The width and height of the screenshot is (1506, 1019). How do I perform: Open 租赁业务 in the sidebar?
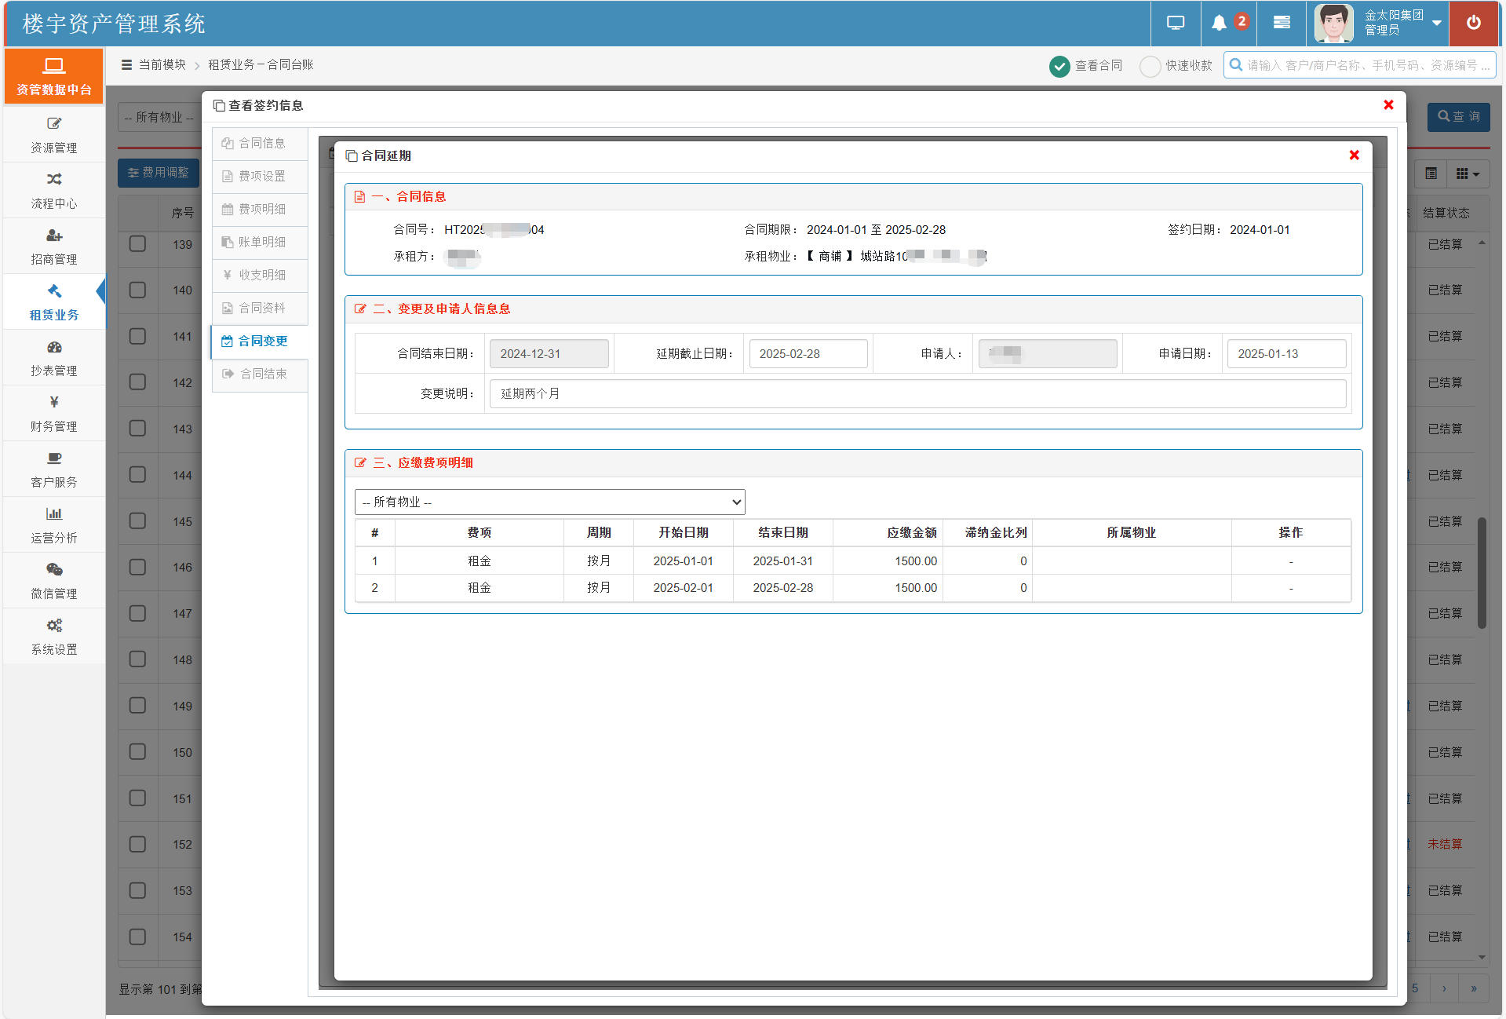point(54,302)
